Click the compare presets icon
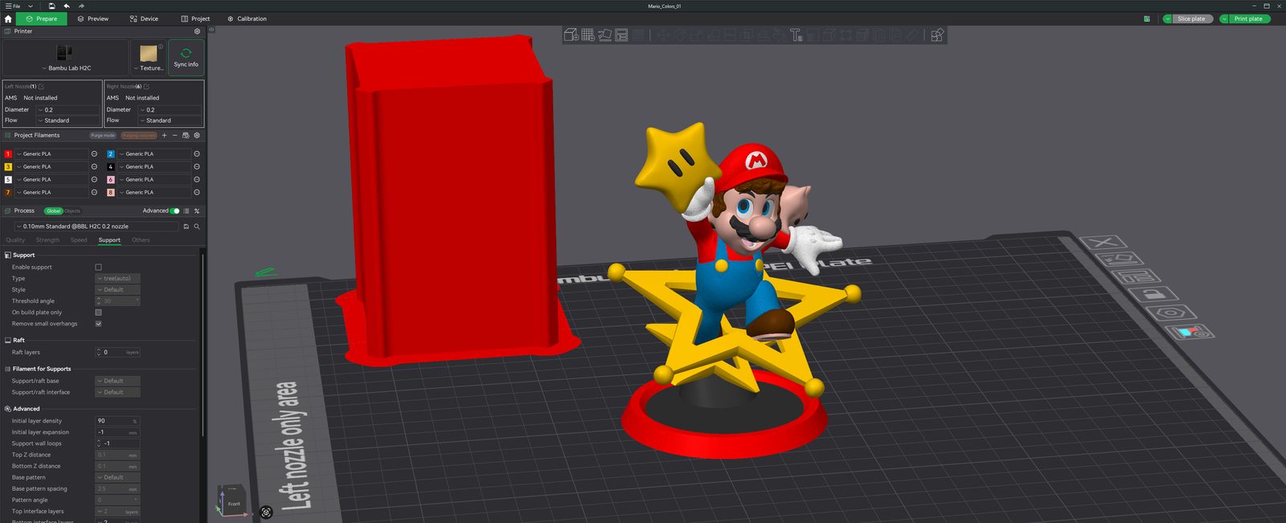This screenshot has width=1286, height=523. coord(197,210)
